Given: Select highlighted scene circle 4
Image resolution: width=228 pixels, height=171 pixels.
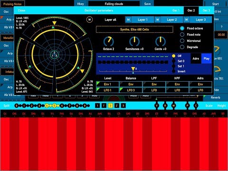Looking at the screenshot, I should tap(47, 105).
